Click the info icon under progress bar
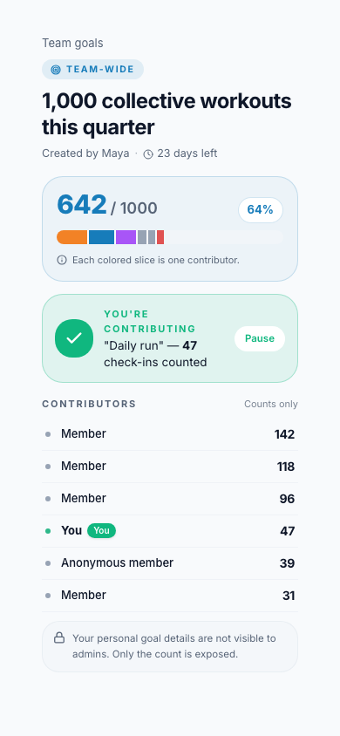The image size is (340, 736). [x=61, y=260]
